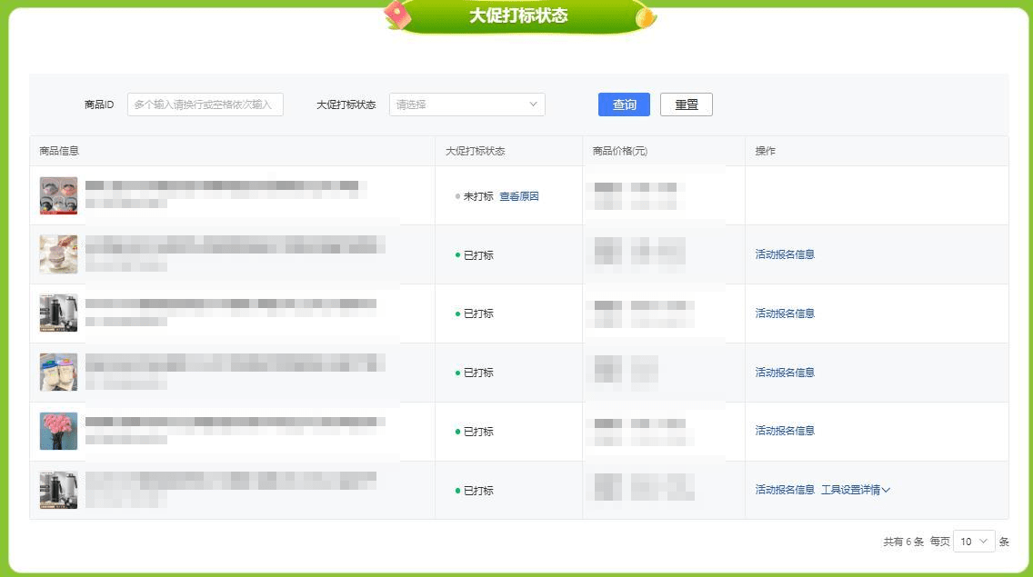Click the 商品价格(元) column header
This screenshot has height=577, width=1033.
(x=619, y=151)
